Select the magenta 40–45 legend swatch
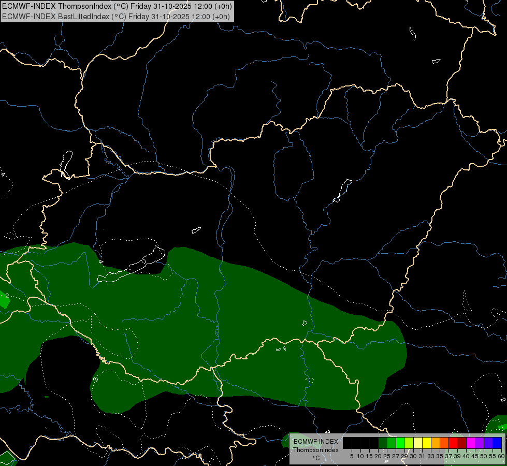 (471, 443)
